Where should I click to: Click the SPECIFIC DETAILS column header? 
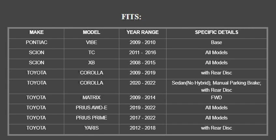coord(216,32)
